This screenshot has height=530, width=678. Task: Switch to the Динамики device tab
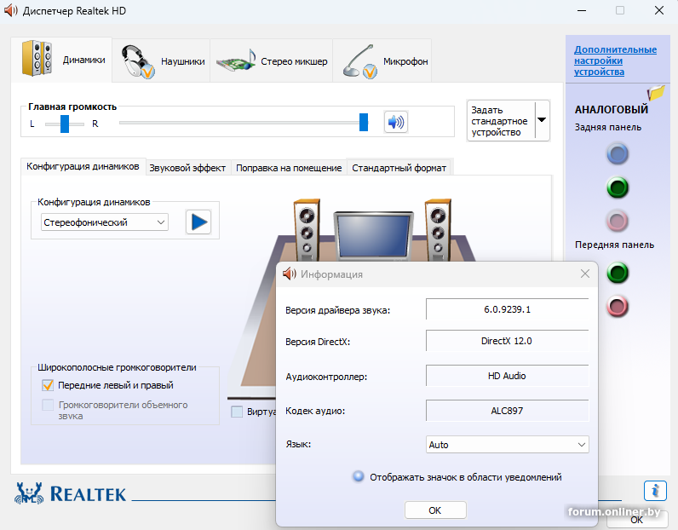tap(61, 60)
